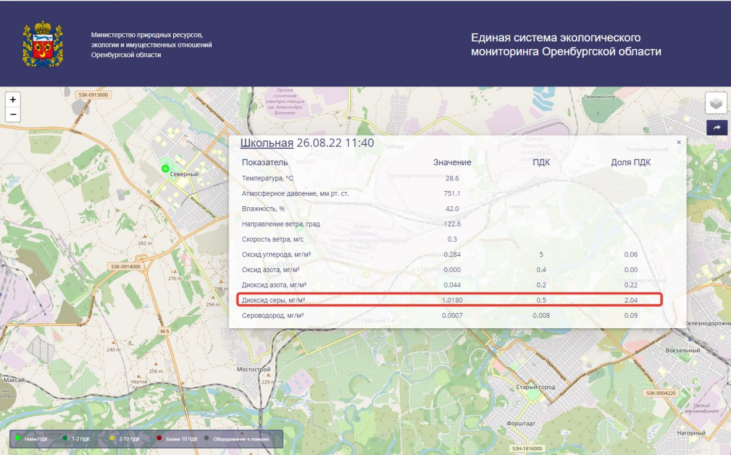Image resolution: width=731 pixels, height=455 pixels.
Task: Click humidity value 42.0
Action: tap(452, 209)
